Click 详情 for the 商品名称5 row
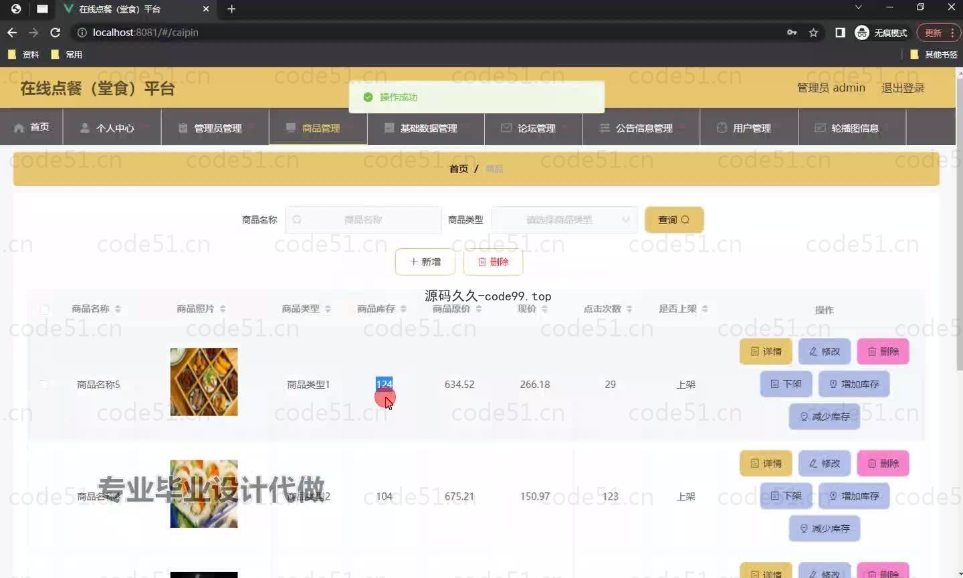963x578 pixels. 766,351
